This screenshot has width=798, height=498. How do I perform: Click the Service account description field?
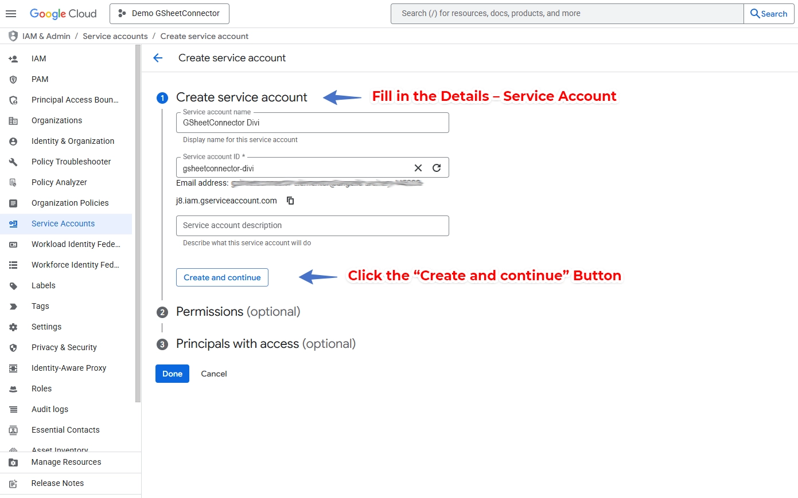coord(313,225)
